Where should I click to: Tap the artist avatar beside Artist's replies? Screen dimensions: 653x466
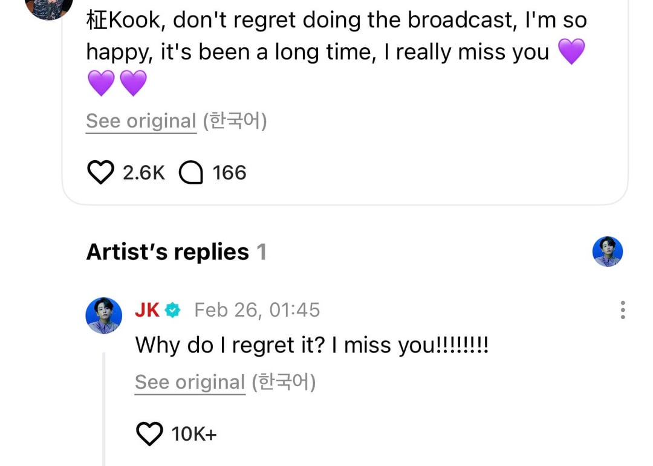[x=607, y=251]
